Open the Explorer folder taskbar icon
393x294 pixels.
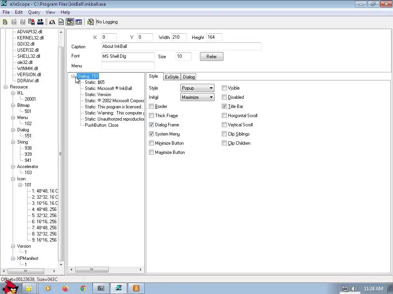29,289
